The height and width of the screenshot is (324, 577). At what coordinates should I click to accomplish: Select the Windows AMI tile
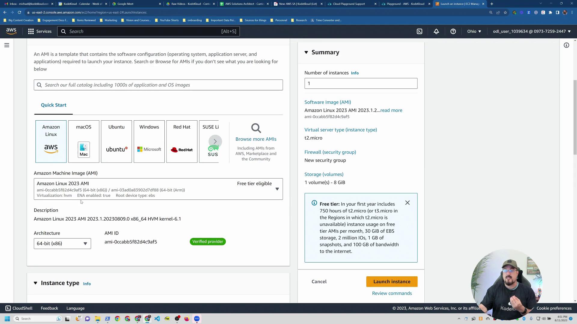(149, 141)
